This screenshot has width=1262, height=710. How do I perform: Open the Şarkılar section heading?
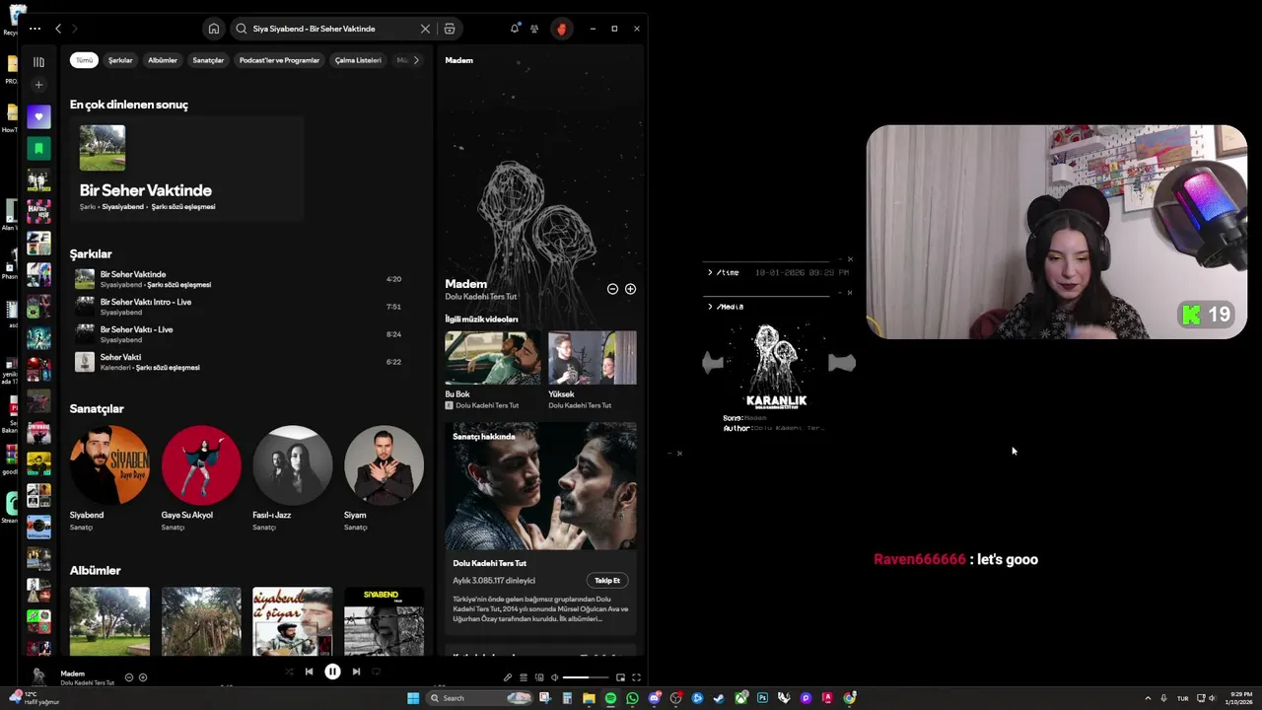[91, 254]
